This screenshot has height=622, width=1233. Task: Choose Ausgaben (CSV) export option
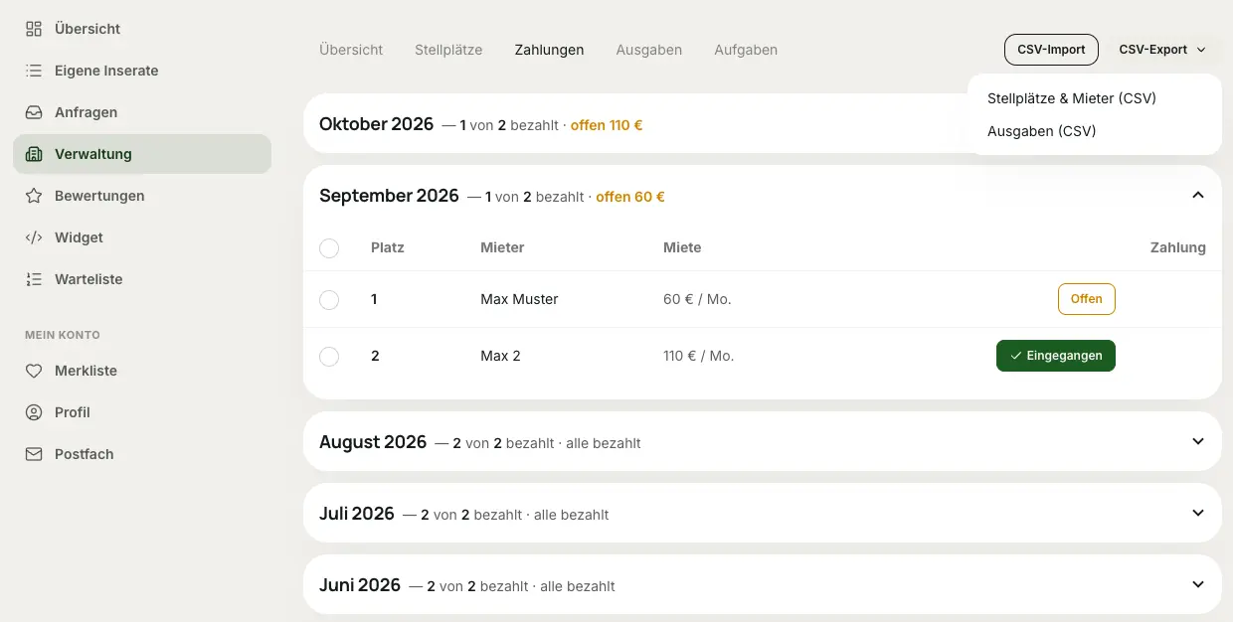(x=1095, y=131)
